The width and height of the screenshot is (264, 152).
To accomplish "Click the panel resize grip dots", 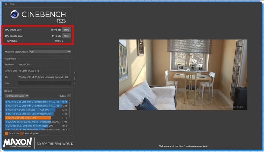I will pyautogui.click(x=75, y=78).
